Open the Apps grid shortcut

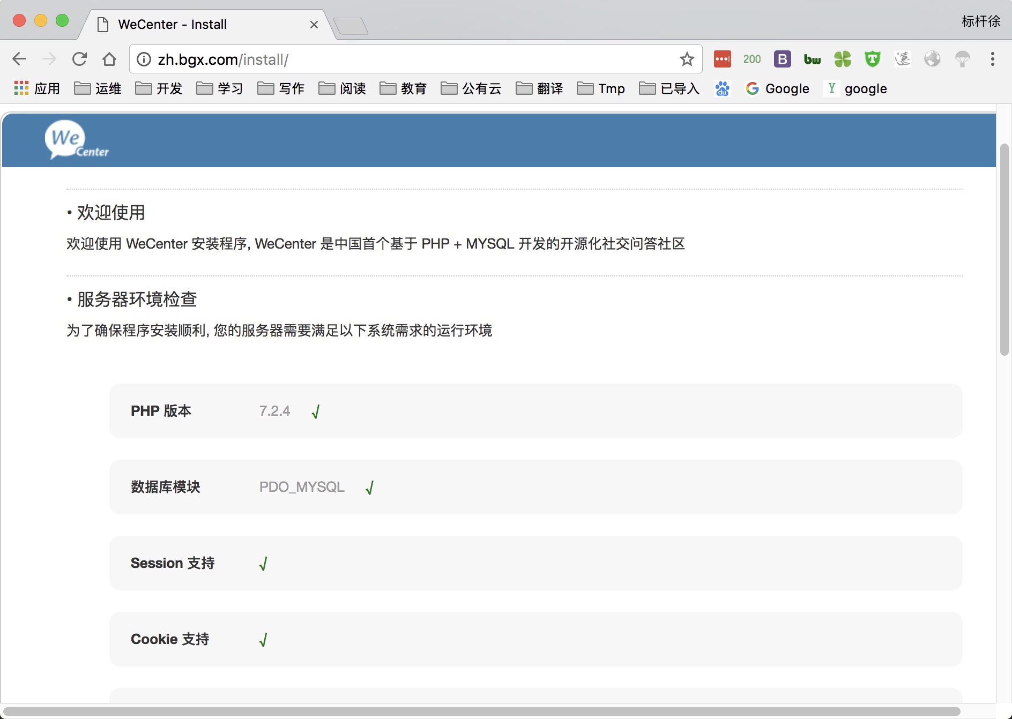(36, 88)
